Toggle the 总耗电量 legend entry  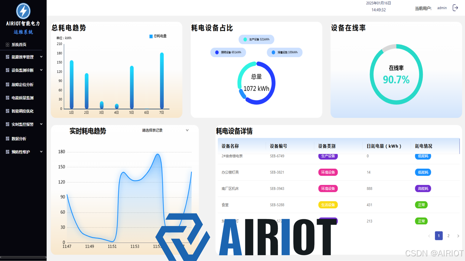pos(158,36)
